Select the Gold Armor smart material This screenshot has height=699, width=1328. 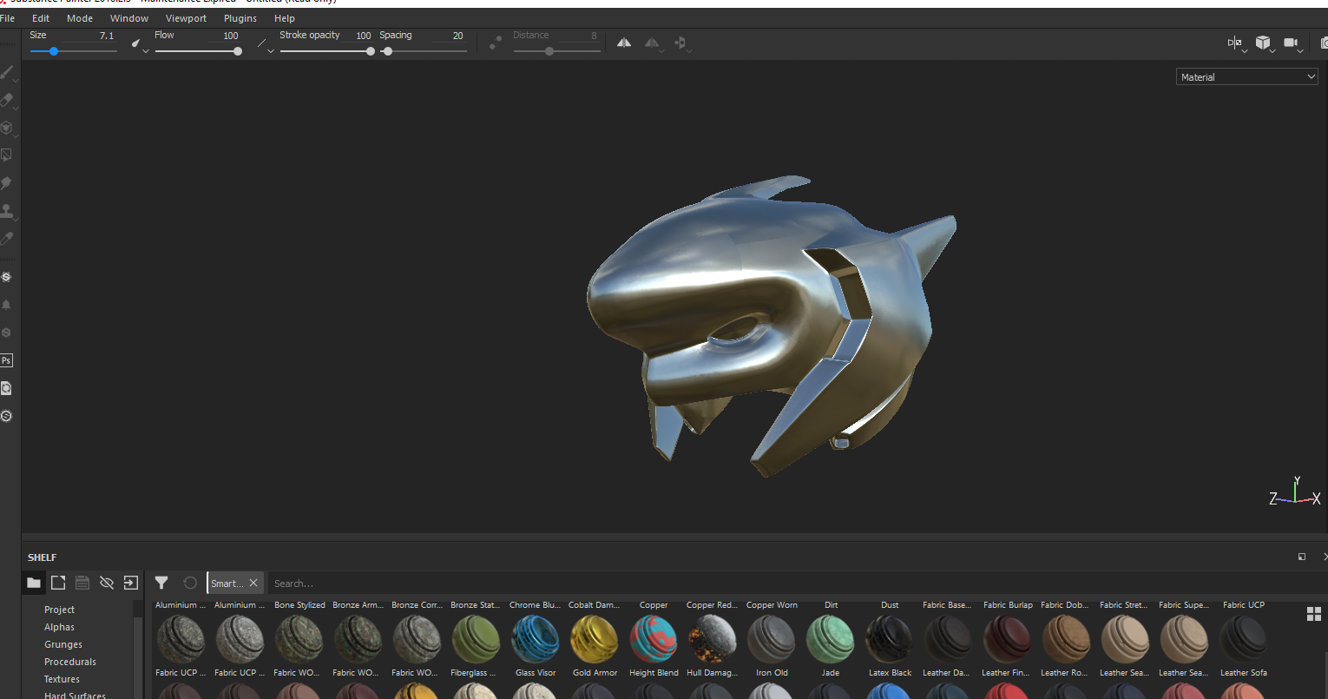click(x=595, y=645)
